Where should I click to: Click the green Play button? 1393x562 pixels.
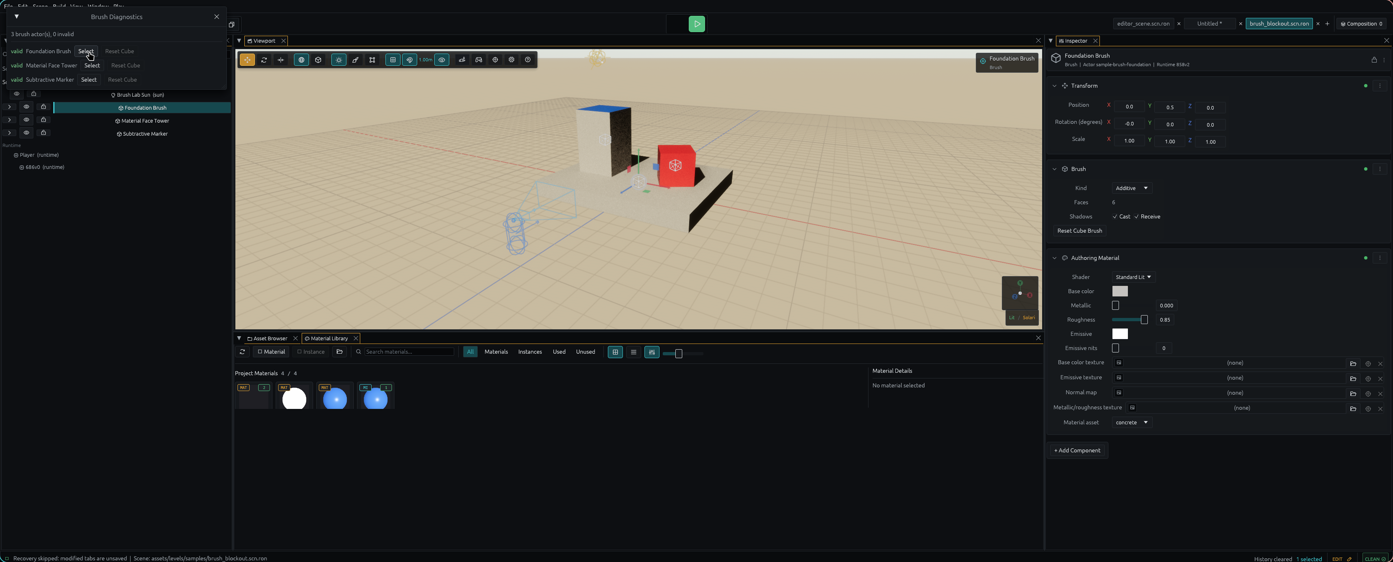tap(696, 24)
